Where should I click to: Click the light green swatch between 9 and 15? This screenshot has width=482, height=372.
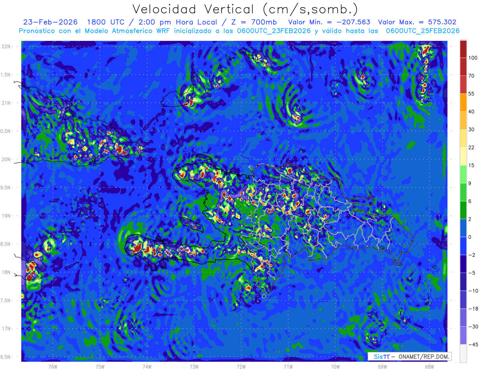click(463, 174)
